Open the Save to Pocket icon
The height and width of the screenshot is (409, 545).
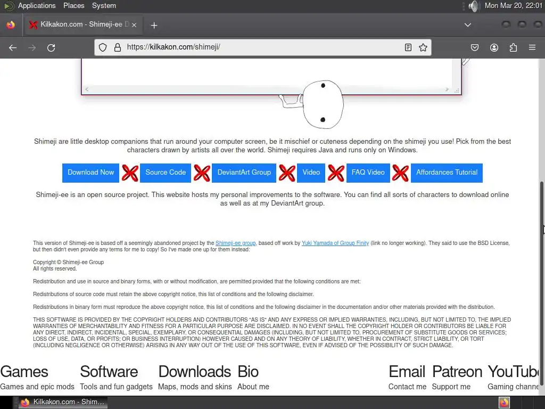pyautogui.click(x=474, y=47)
